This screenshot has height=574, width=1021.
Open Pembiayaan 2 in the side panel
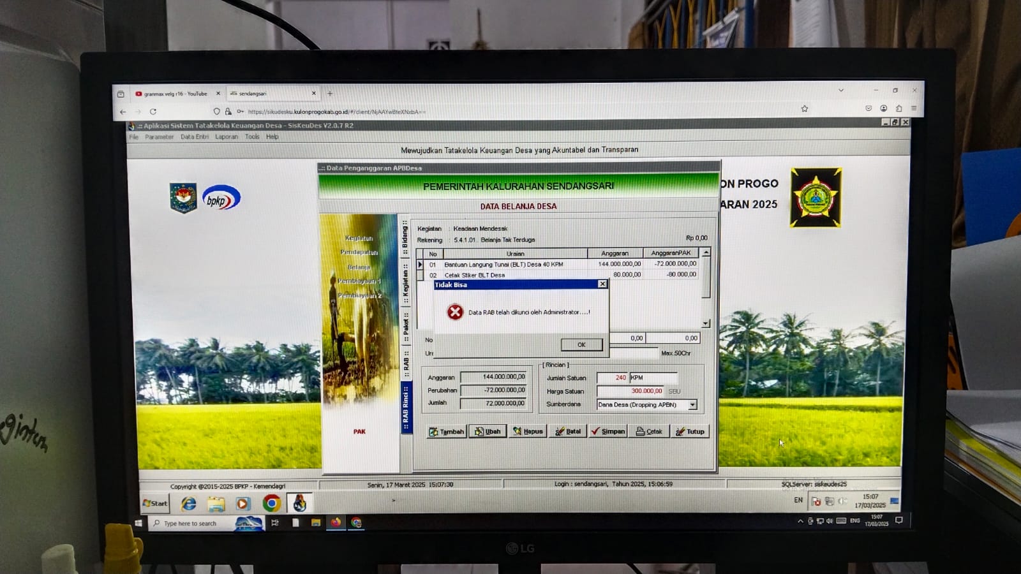[x=359, y=296]
